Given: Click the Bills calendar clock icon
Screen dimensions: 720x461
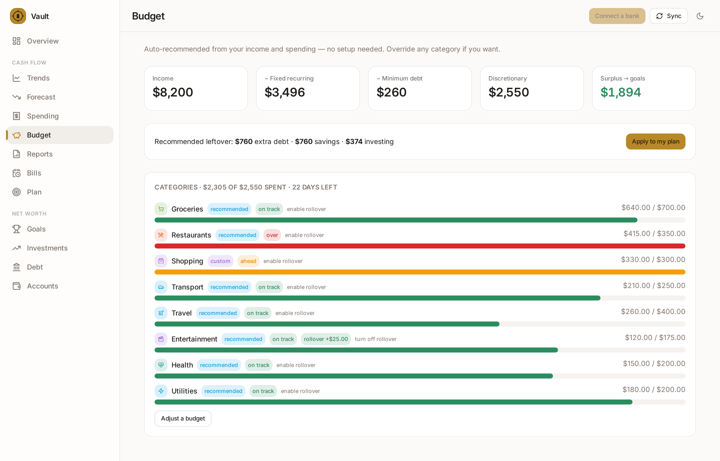Looking at the screenshot, I should point(16,173).
